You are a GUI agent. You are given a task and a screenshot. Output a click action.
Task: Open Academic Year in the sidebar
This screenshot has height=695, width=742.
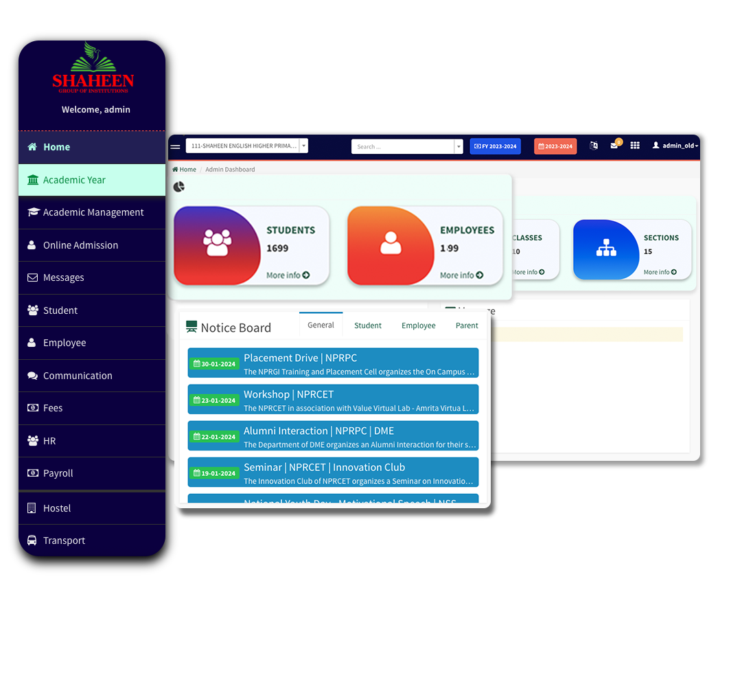74,180
